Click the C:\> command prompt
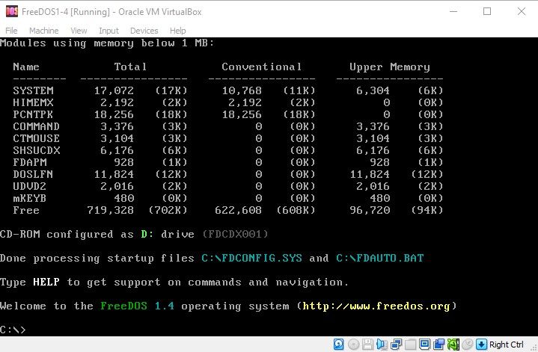This screenshot has height=352, width=538. point(13,330)
